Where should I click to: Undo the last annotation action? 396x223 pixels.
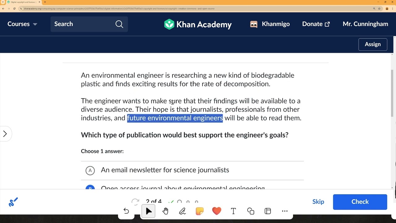click(126, 211)
